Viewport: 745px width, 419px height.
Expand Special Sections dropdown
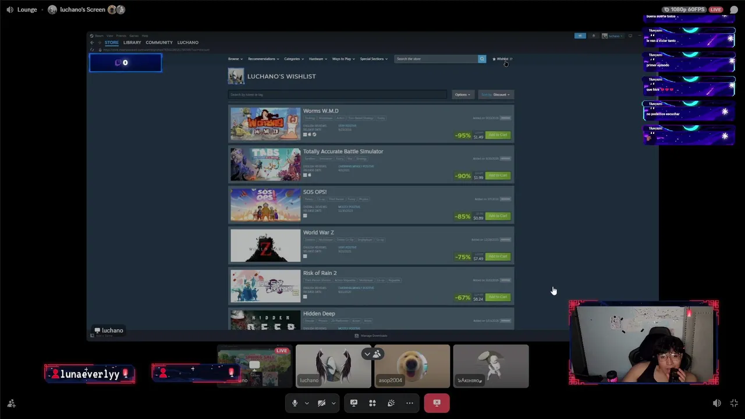374,59
